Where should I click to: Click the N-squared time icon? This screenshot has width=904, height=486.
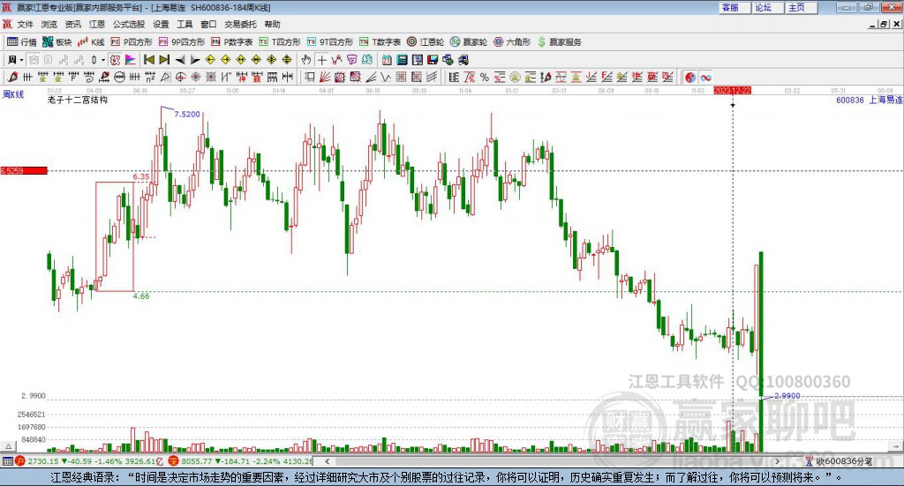[x=150, y=77]
